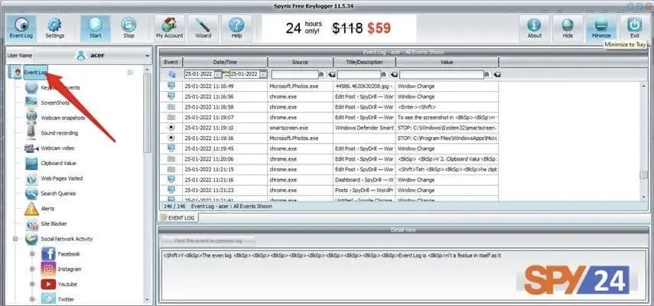
Task: Clear the Value filter with its eraser icon
Action: [x=496, y=74]
